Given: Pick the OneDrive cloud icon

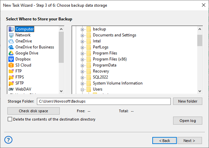Looking at the screenshot, I should click(11, 41).
